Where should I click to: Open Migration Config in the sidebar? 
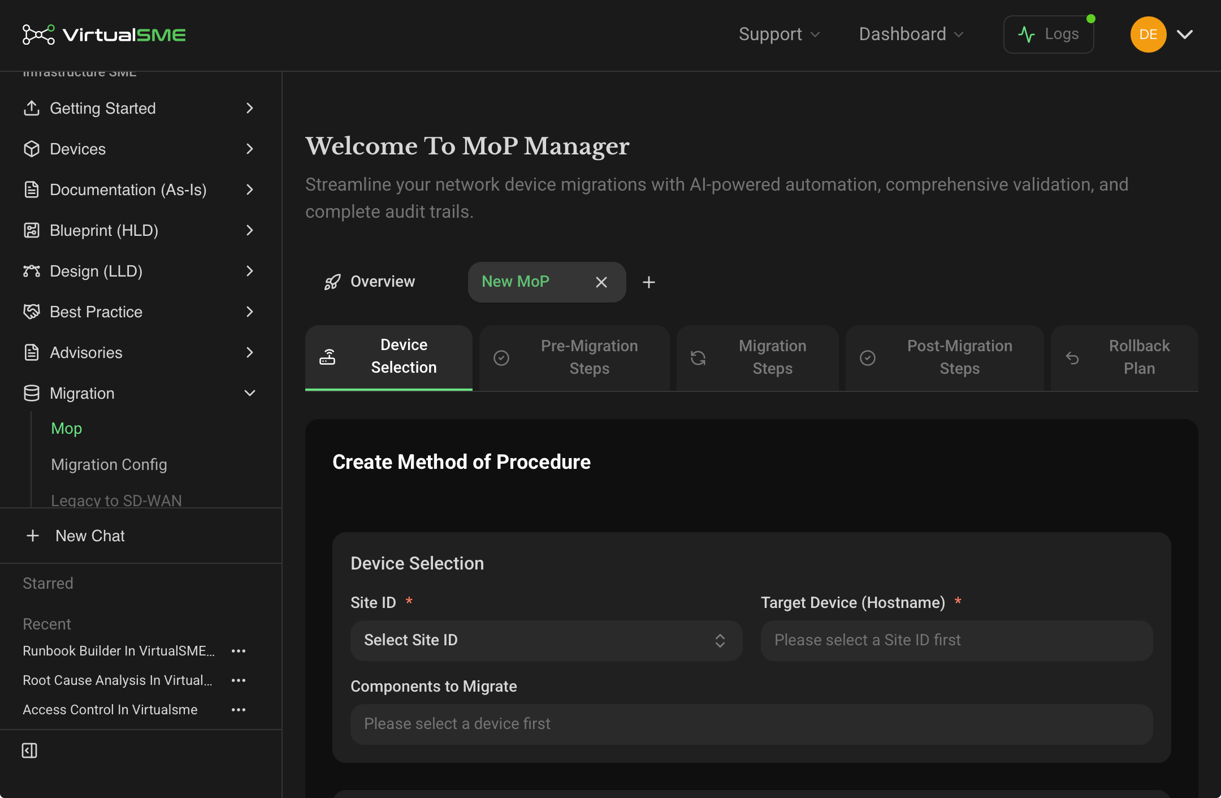coord(109,464)
